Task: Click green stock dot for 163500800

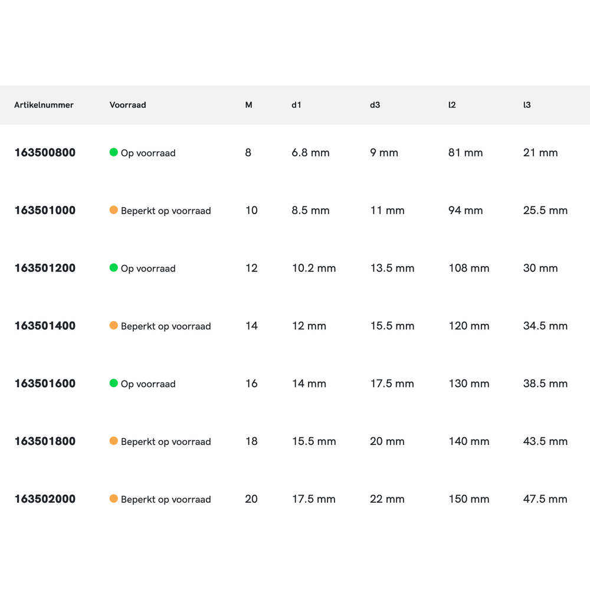Action: click(x=114, y=152)
